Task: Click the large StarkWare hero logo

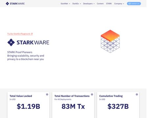Action: 28,42
